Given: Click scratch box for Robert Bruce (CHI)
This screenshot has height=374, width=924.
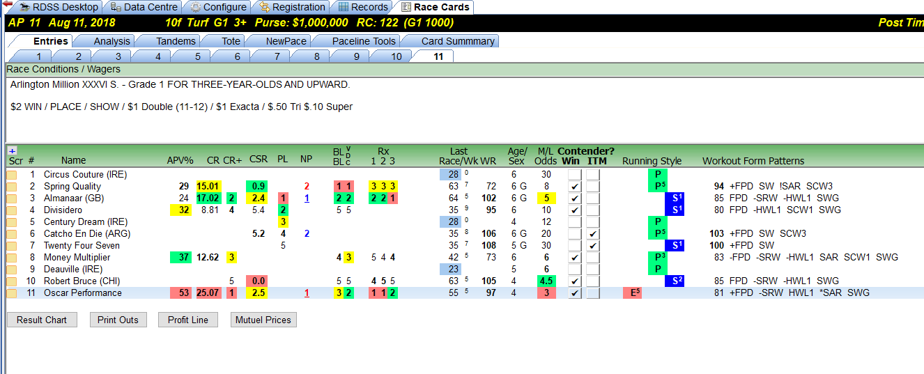Looking at the screenshot, I should pos(12,281).
